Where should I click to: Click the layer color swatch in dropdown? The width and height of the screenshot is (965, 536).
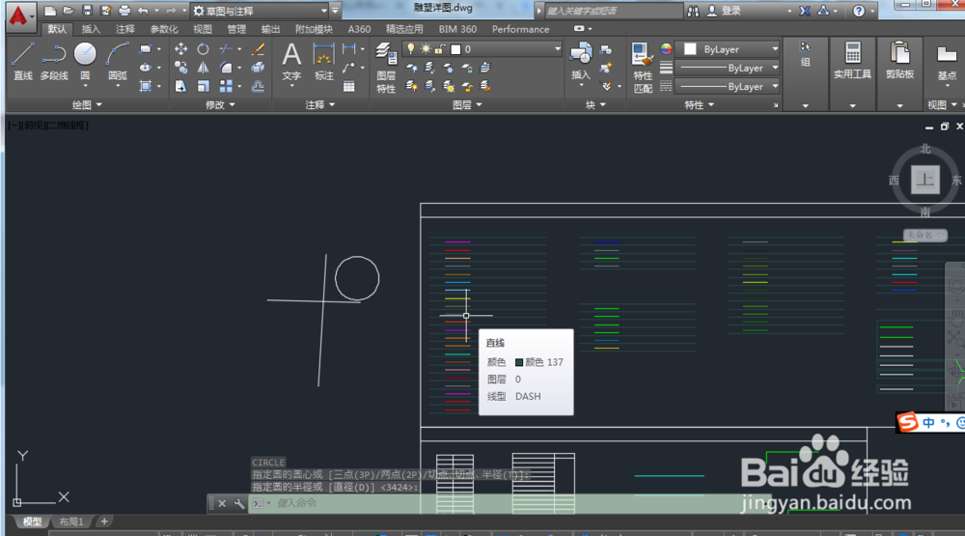coord(456,49)
